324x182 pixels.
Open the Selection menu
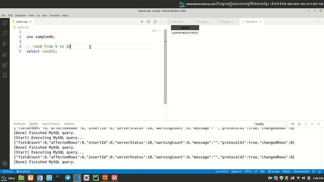click(x=20, y=16)
